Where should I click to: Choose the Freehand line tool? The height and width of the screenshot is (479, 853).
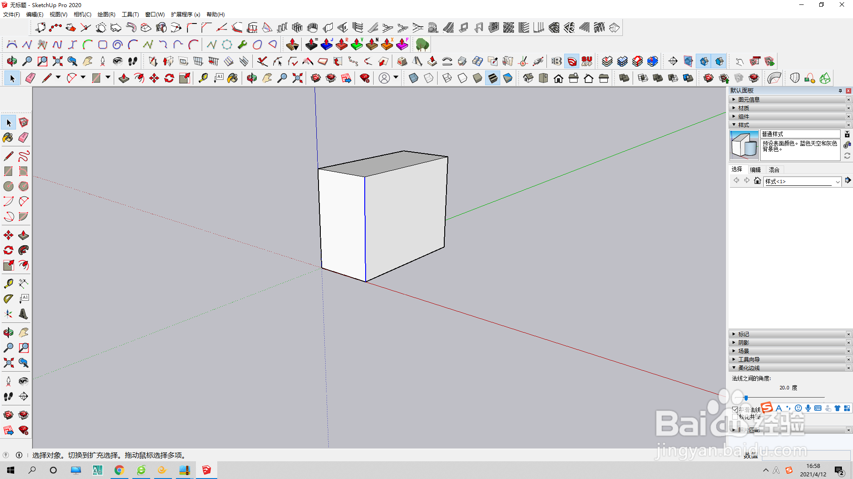coord(24,156)
